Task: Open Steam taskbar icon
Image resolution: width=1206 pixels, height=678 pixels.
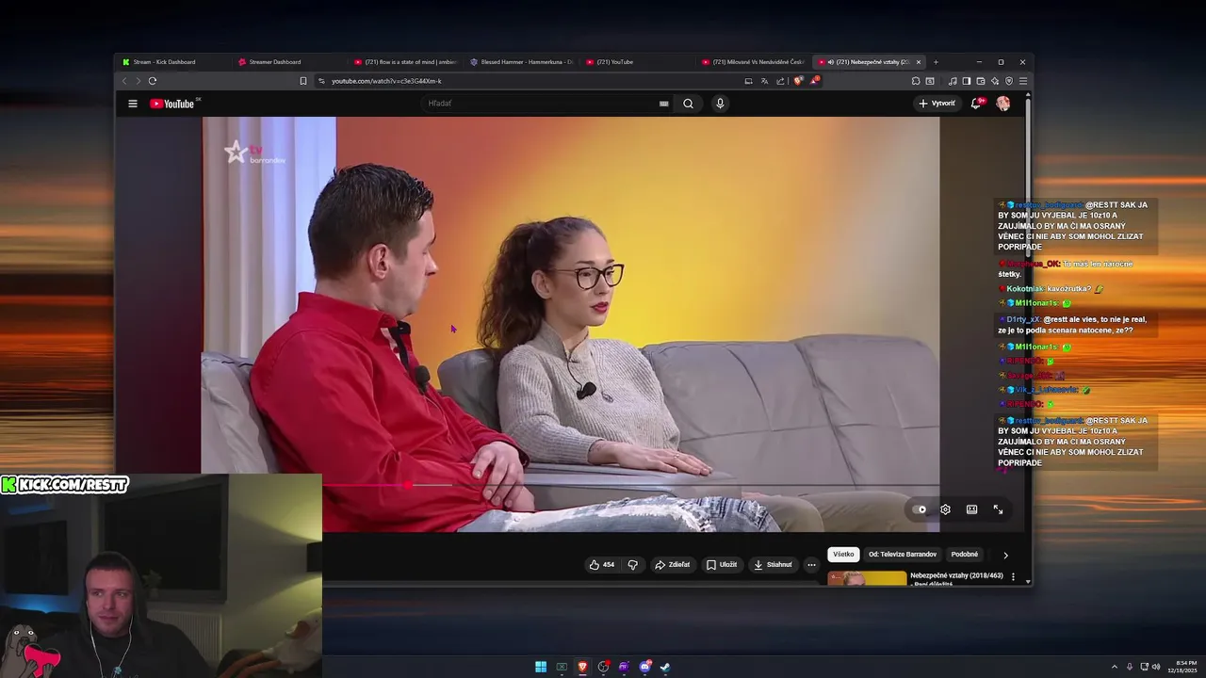Action: pyautogui.click(x=665, y=667)
